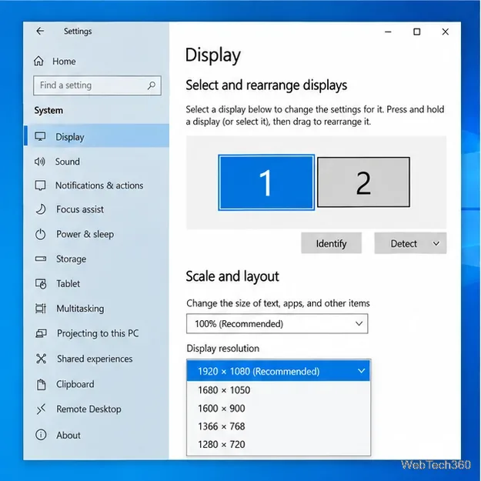This screenshot has height=481, width=481.
Task: Open the 100% (Recommended) scale dropdown
Action: tap(277, 324)
